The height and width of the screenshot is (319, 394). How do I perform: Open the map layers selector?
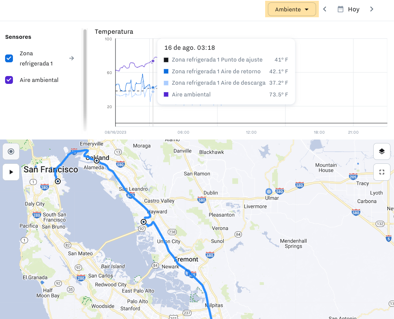click(381, 151)
